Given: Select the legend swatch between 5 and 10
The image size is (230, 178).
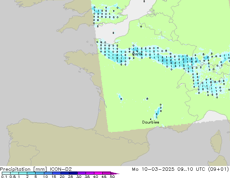Looking at the screenshot, I should (40, 173).
